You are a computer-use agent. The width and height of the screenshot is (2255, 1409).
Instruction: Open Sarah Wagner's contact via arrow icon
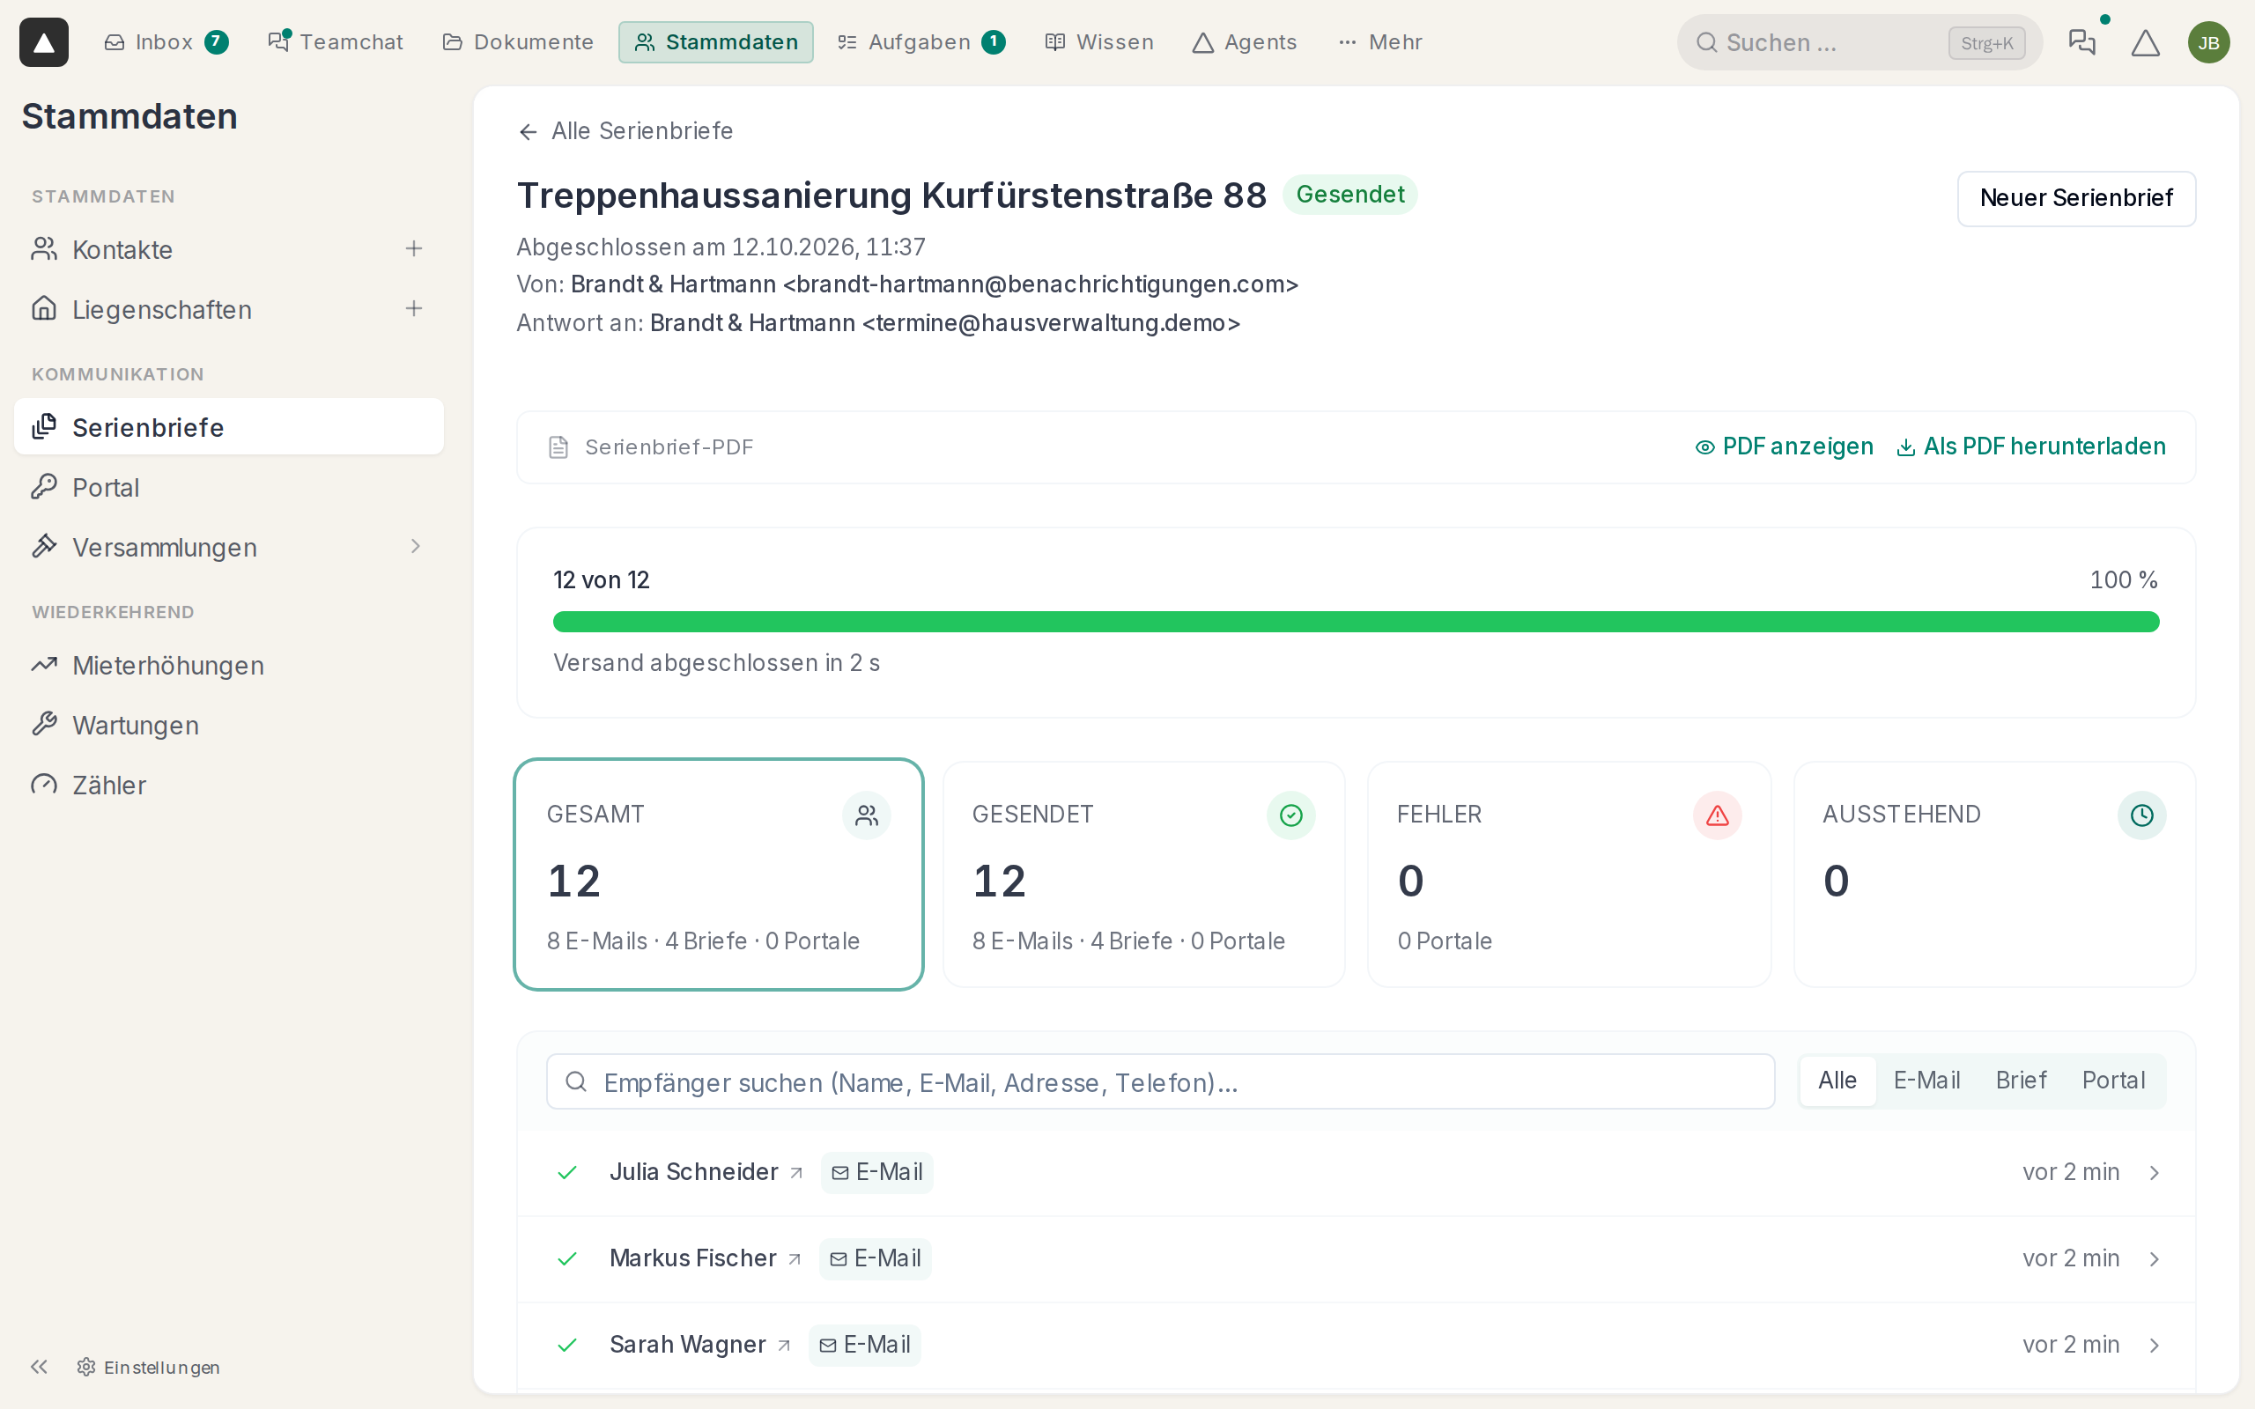pos(784,1346)
